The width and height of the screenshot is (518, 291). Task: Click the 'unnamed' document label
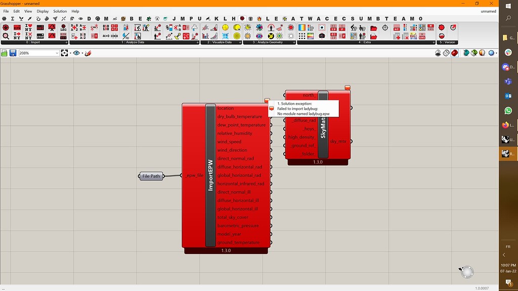click(488, 11)
